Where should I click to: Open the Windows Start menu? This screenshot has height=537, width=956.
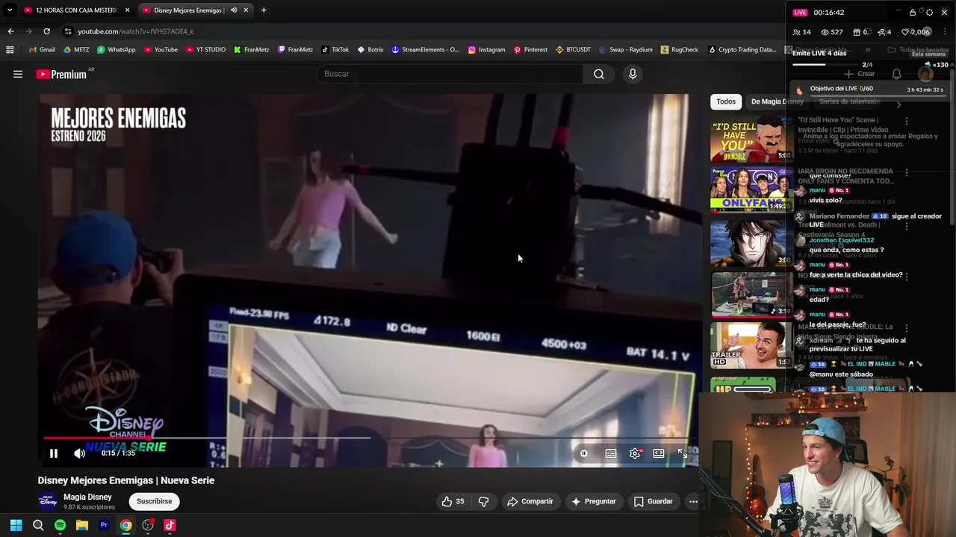coord(16,525)
